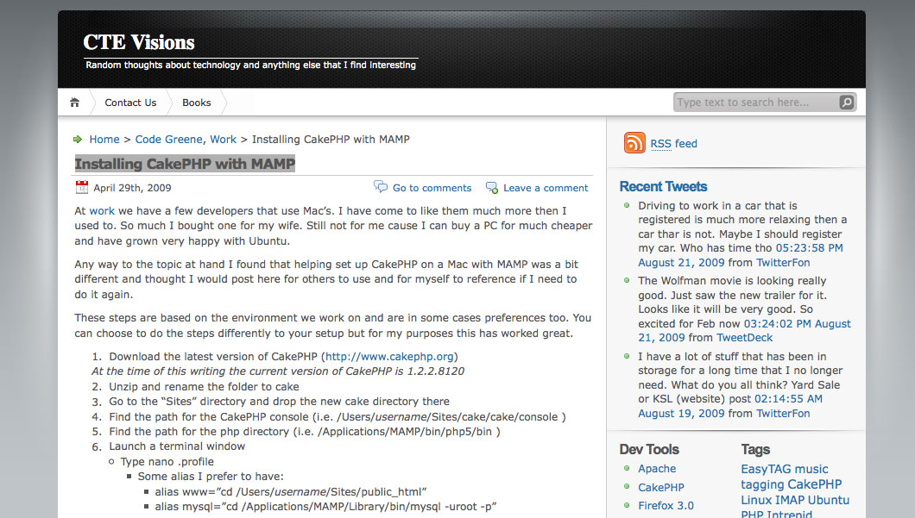Open the Apache link in Dev Tools
Viewport: 915px width, 518px height.
[x=657, y=468]
